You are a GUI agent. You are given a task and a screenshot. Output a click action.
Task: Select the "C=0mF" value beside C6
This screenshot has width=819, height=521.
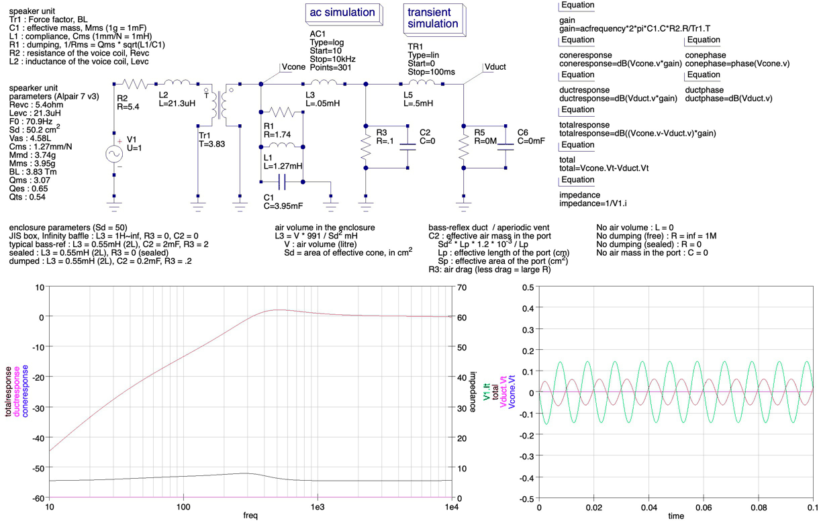[532, 141]
